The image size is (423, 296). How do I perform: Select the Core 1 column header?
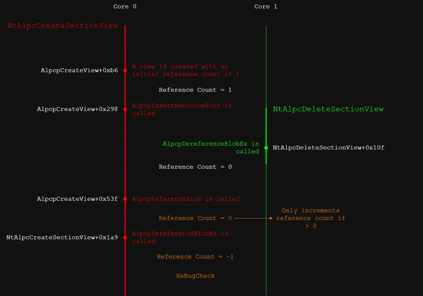click(266, 6)
